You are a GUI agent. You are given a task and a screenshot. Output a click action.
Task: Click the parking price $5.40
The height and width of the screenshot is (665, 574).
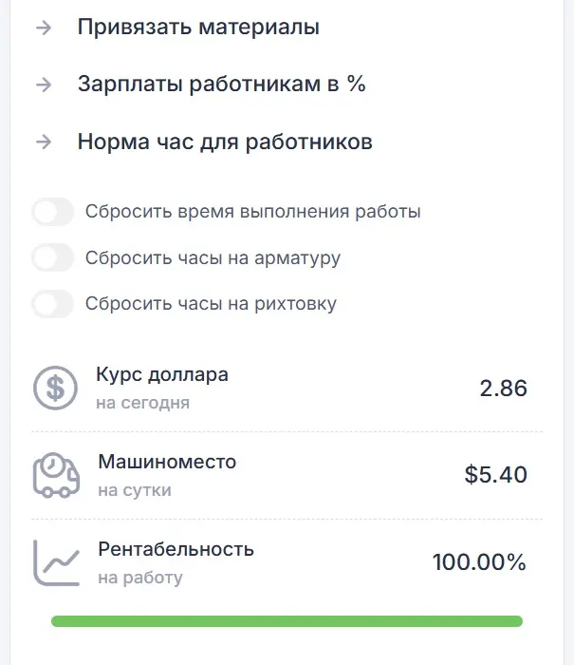click(495, 475)
